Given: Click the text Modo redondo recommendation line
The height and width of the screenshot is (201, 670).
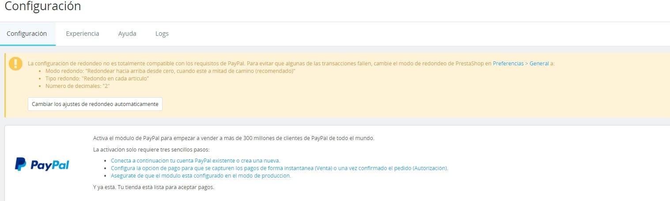Looking at the screenshot, I should [x=170, y=71].
